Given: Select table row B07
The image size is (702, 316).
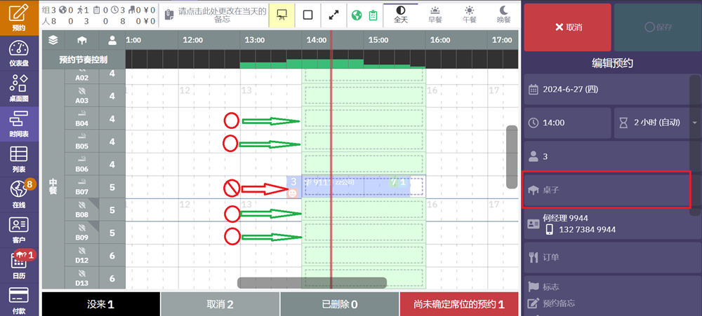Looking at the screenshot, I should coord(81,187).
